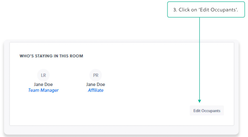
Task: Click the Who's Staying In This Room heading
Action: pyautogui.click(x=51, y=56)
